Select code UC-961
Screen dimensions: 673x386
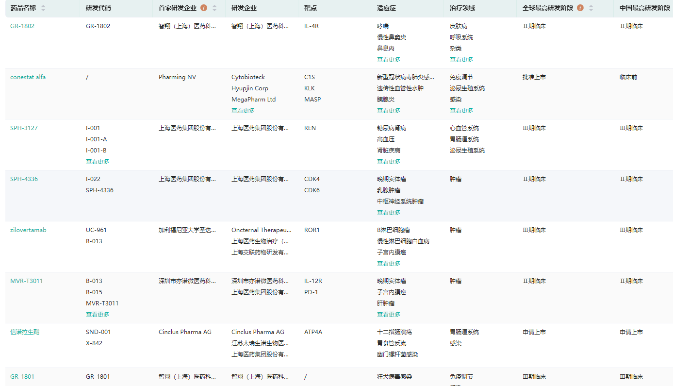(97, 230)
